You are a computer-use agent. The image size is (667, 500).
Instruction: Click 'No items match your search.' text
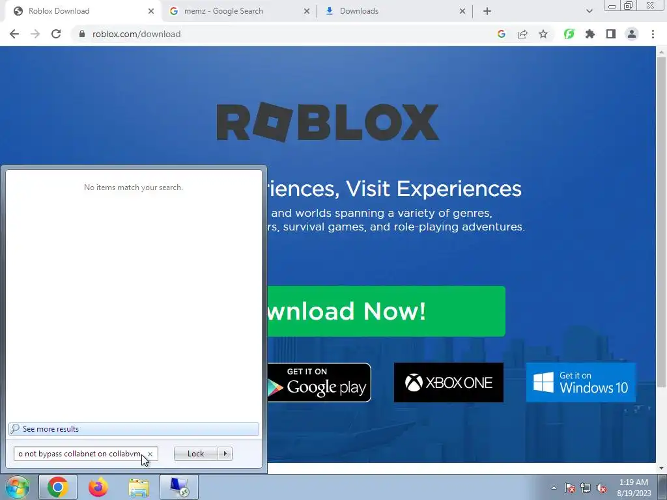[x=134, y=187]
